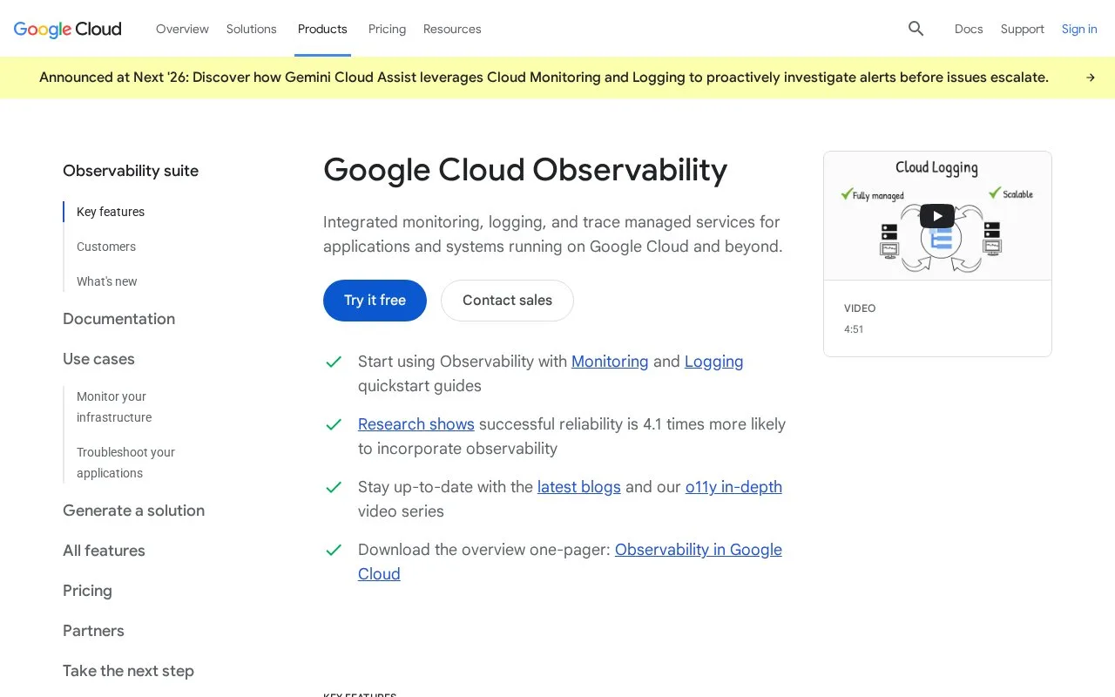This screenshot has height=697, width=1115.
Task: Open the Overview menu
Action: coord(182,29)
